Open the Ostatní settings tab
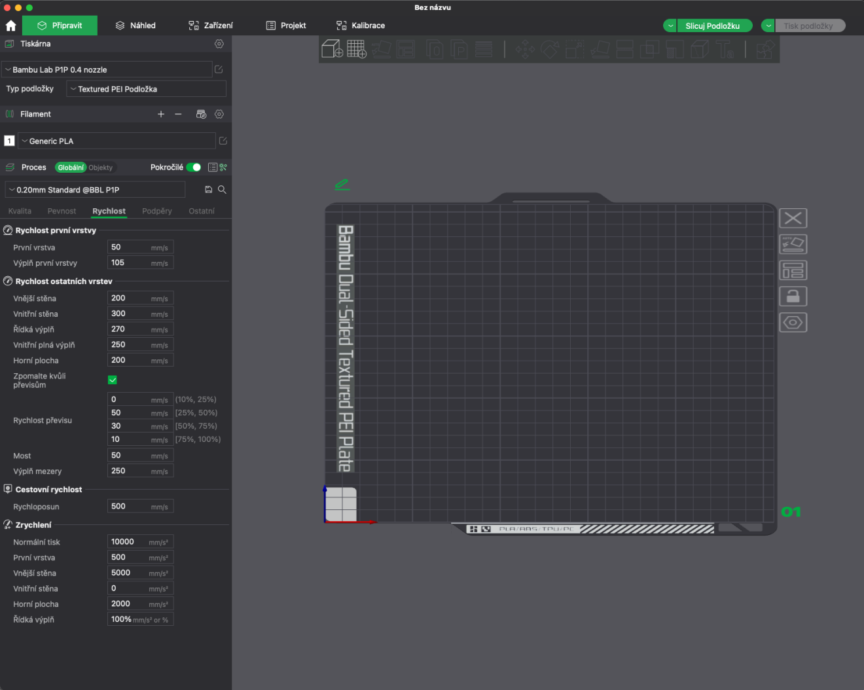The width and height of the screenshot is (864, 690). (x=202, y=211)
